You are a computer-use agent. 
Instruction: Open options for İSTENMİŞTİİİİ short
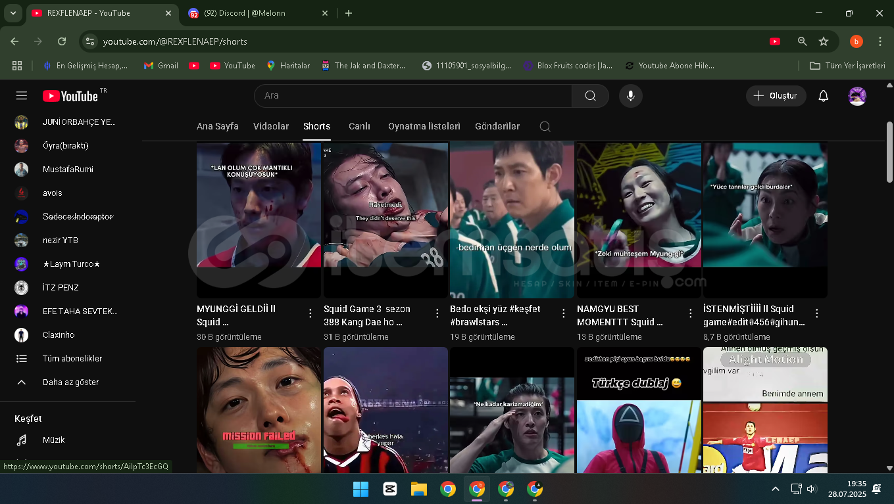click(x=817, y=313)
